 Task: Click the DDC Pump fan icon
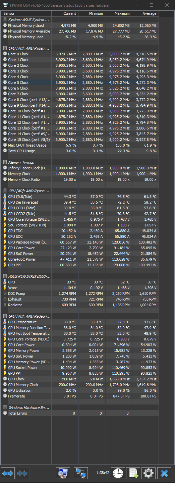click(x=5, y=293)
